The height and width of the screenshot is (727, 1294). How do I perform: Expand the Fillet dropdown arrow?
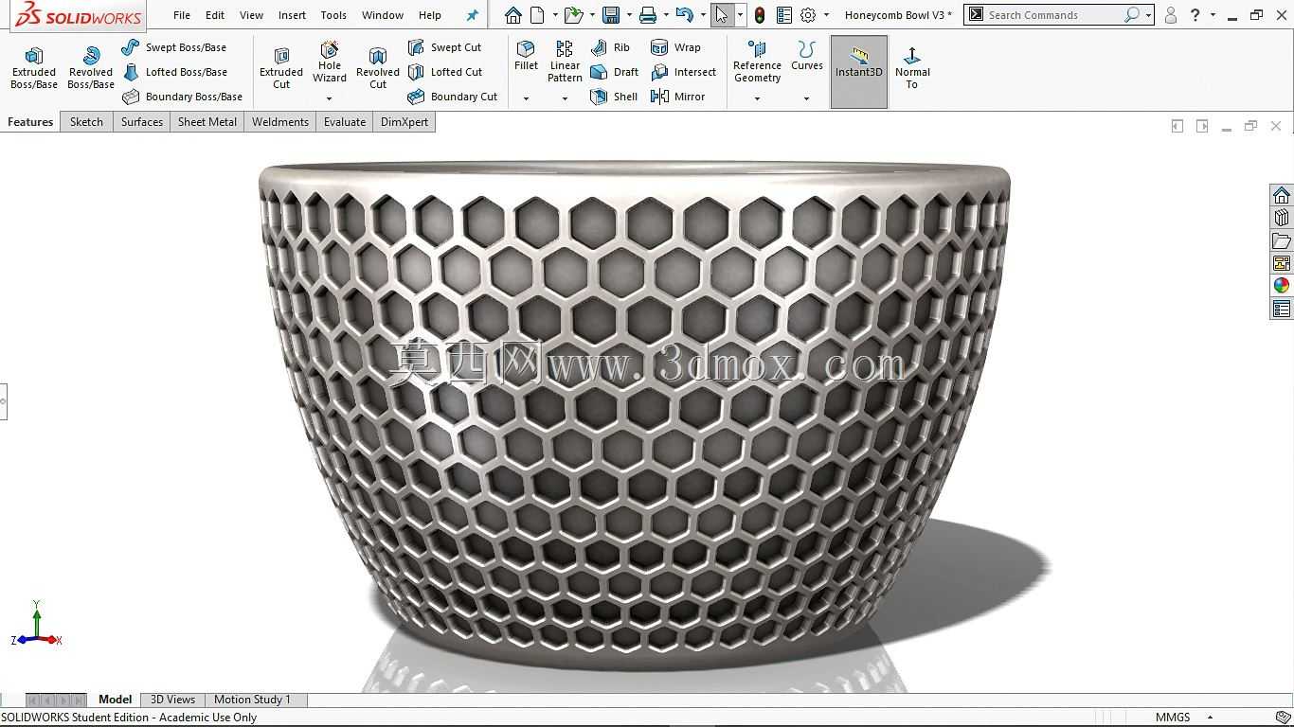[526, 98]
